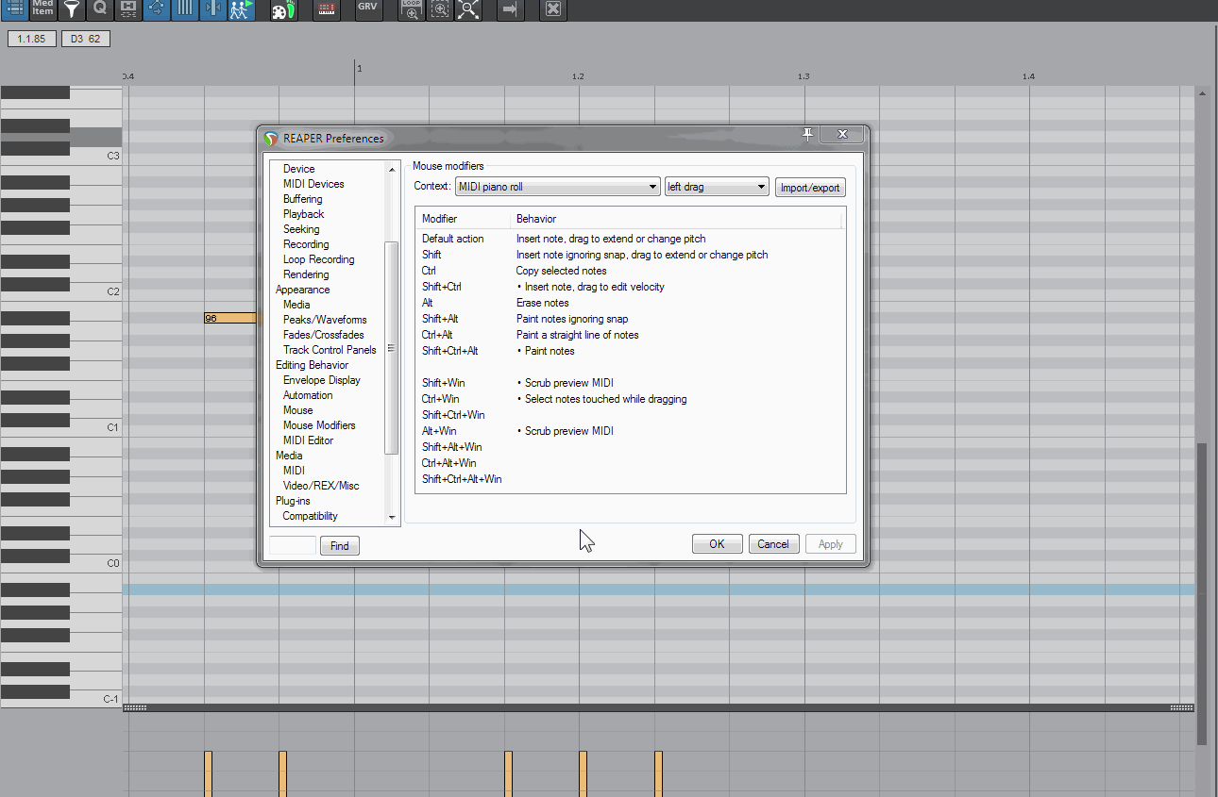Open Compatibility preferences
1218x797 pixels.
point(310,516)
